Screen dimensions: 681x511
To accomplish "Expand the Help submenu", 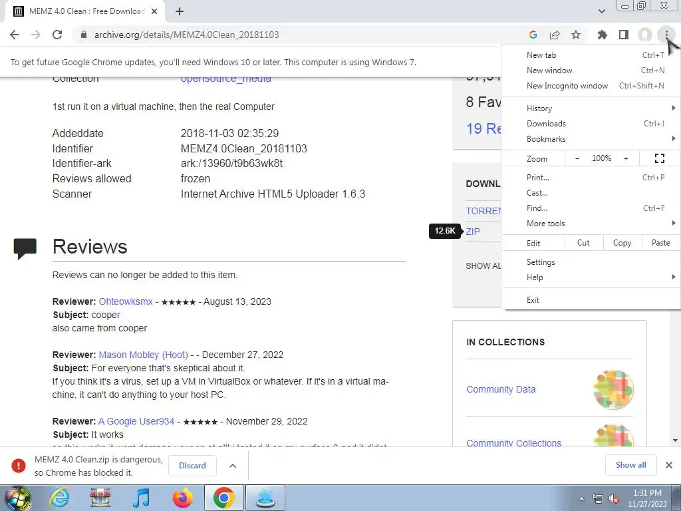I will pos(591,277).
